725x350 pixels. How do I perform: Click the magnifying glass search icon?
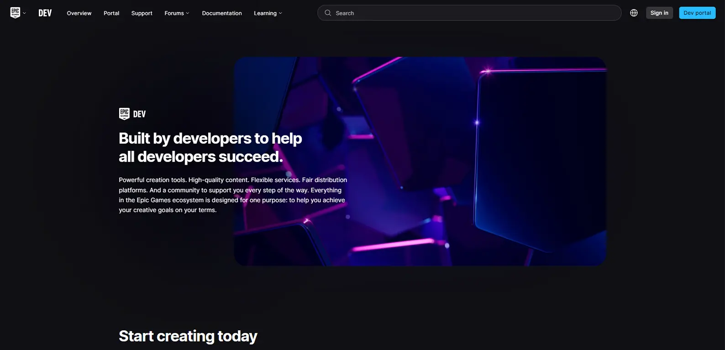click(x=328, y=13)
